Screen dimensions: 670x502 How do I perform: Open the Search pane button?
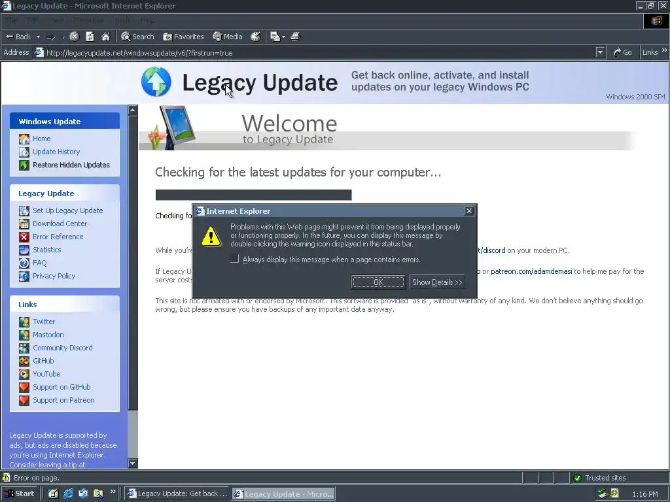pyautogui.click(x=137, y=37)
